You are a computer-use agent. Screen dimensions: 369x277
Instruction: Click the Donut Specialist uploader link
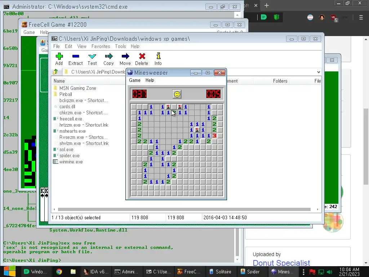[281, 263]
